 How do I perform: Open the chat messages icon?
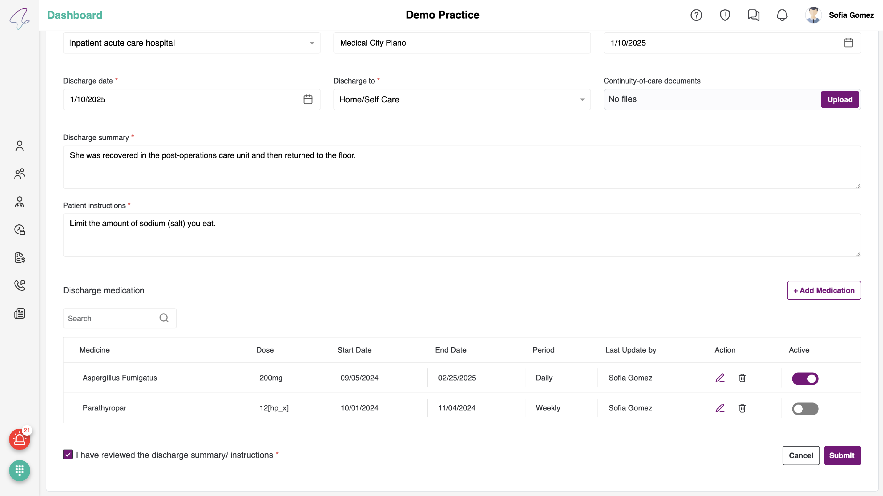753,15
